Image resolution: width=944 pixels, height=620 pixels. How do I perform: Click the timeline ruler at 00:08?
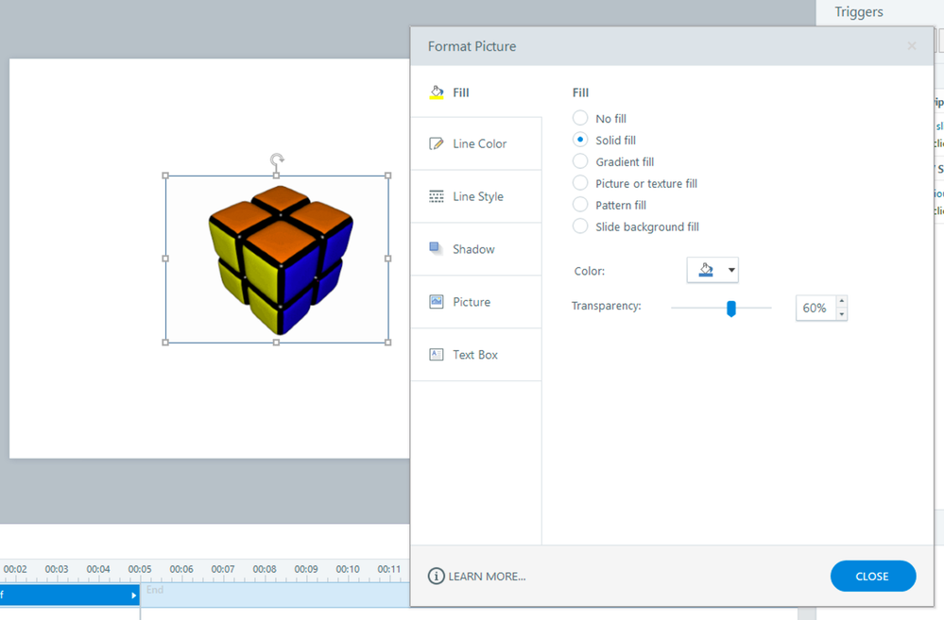(265, 569)
